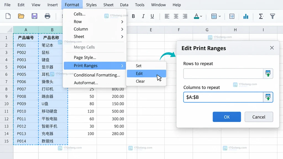This screenshot has width=283, height=159.
Task: Select row header 10
Action: point(7,104)
